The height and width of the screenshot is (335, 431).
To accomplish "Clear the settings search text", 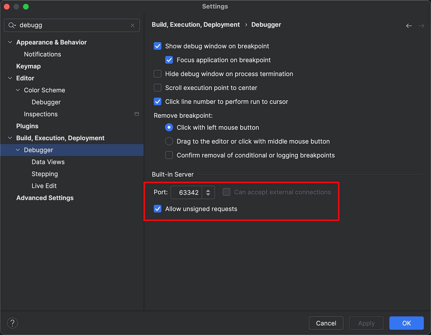I will (x=133, y=25).
